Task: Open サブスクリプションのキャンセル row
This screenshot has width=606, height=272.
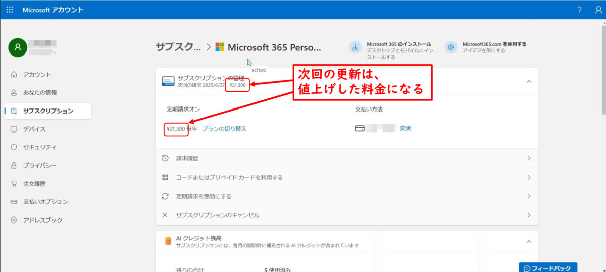Action: coord(346,215)
